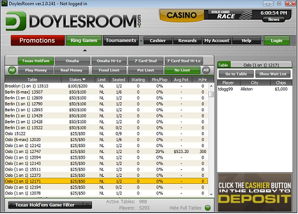Select the Berlin (1 on 1) 12809 table
The image size is (298, 214).
(106, 98)
